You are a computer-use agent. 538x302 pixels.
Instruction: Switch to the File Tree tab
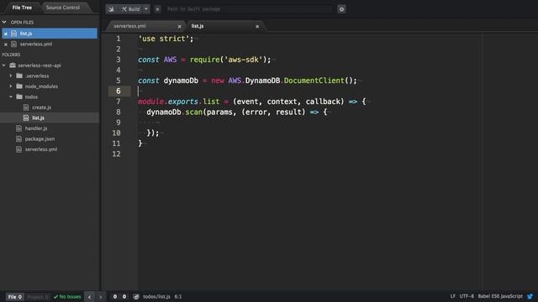click(22, 8)
